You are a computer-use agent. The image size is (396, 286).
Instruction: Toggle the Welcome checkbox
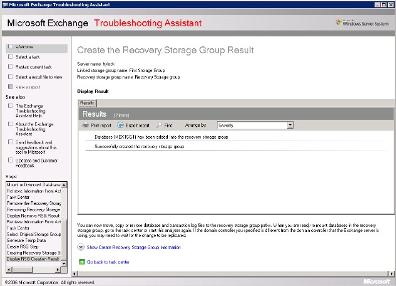coord(10,46)
